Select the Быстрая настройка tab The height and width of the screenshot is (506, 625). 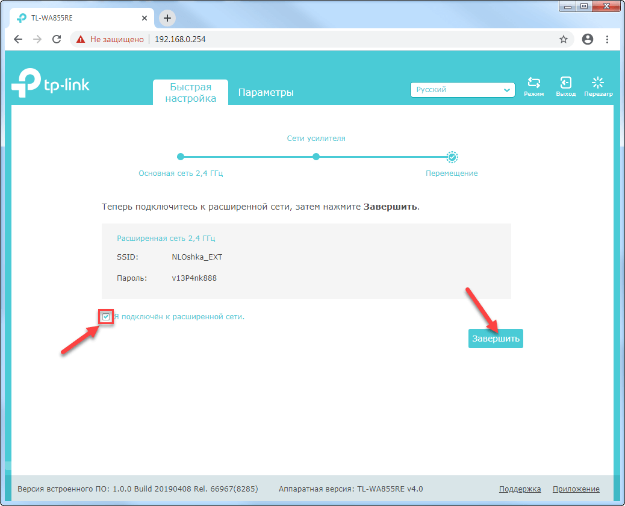(x=190, y=92)
